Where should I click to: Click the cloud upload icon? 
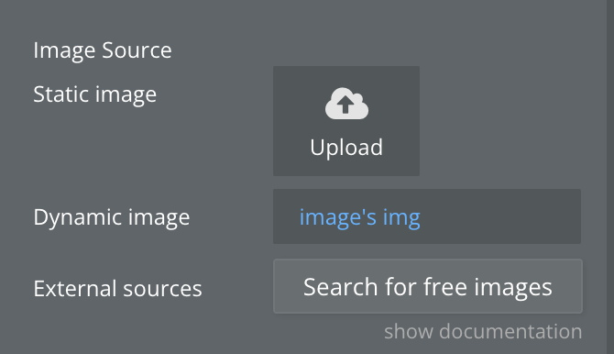click(346, 104)
